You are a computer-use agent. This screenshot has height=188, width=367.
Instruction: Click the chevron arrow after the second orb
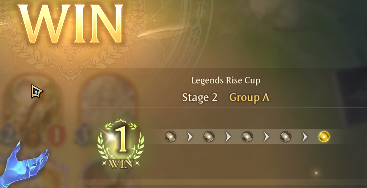point(228,136)
